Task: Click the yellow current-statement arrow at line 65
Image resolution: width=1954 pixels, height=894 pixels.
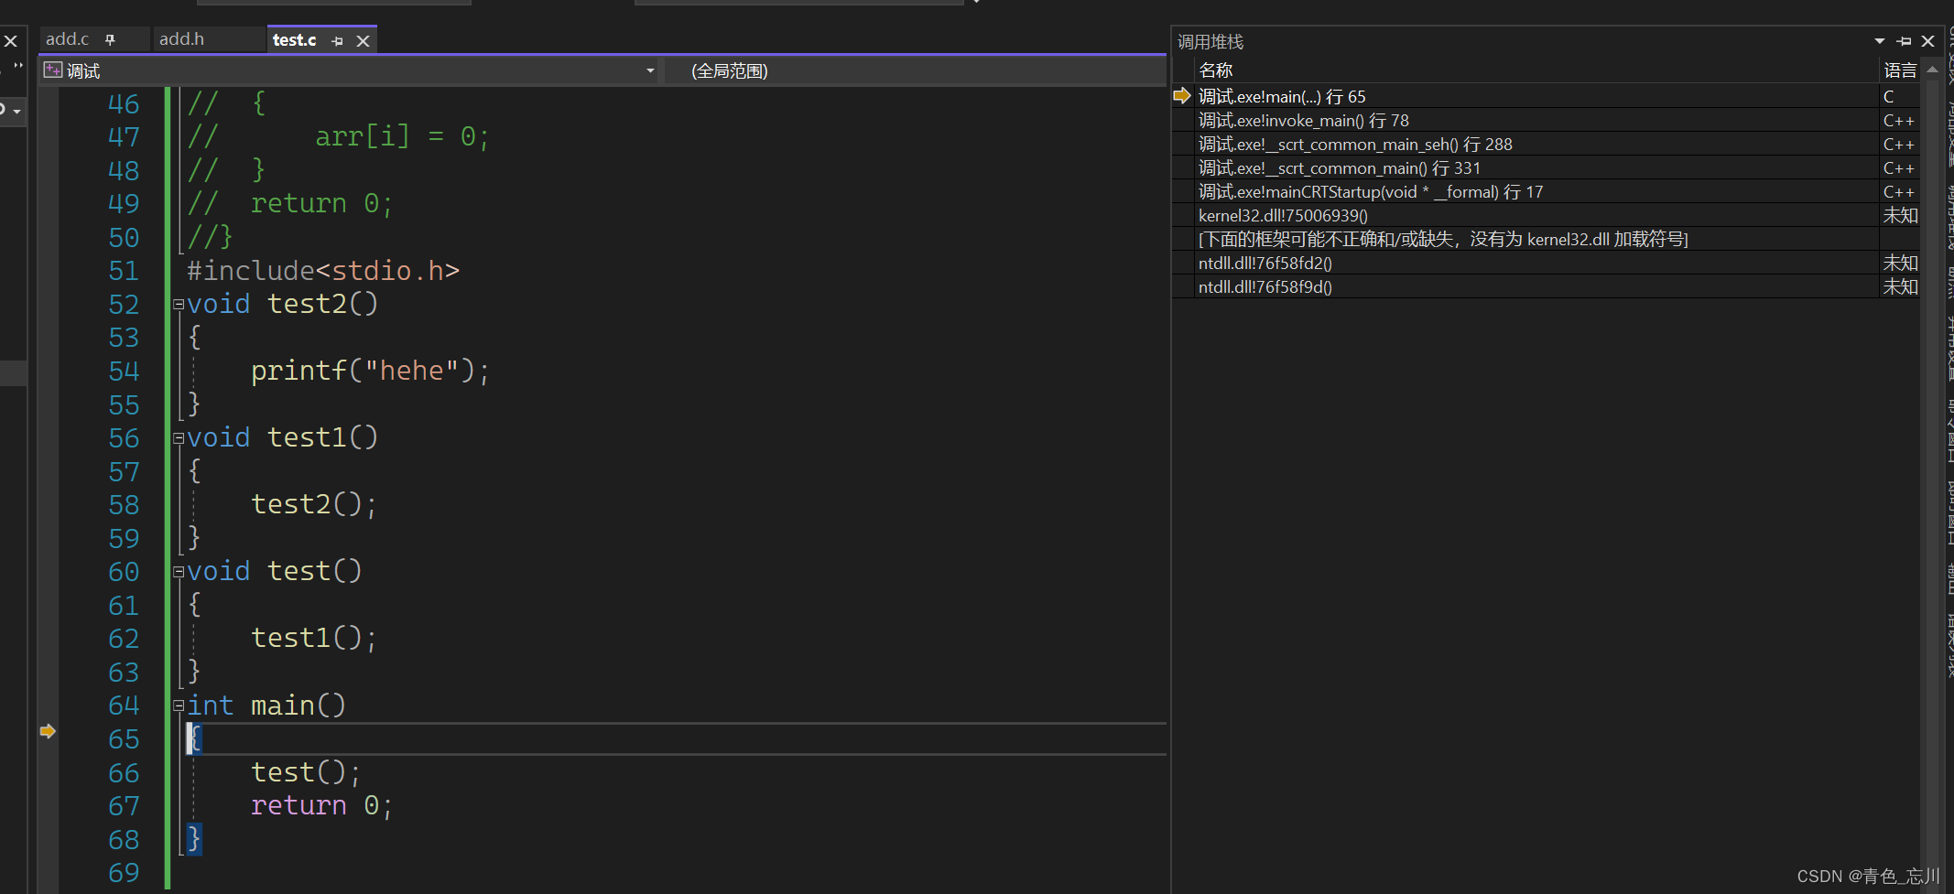Action: click(48, 731)
